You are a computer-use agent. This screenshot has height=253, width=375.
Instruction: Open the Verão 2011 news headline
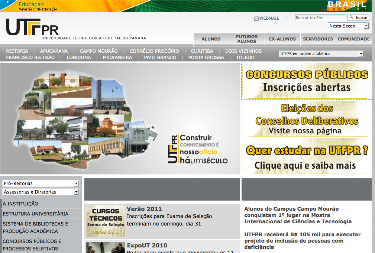[144, 209]
